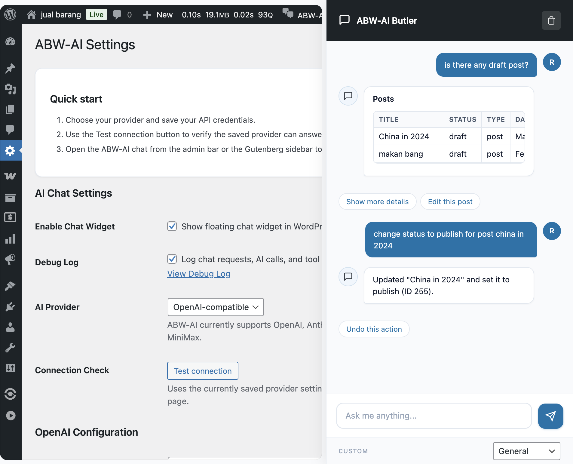
Task: Click the Show more details suggestion
Action: pos(377,201)
